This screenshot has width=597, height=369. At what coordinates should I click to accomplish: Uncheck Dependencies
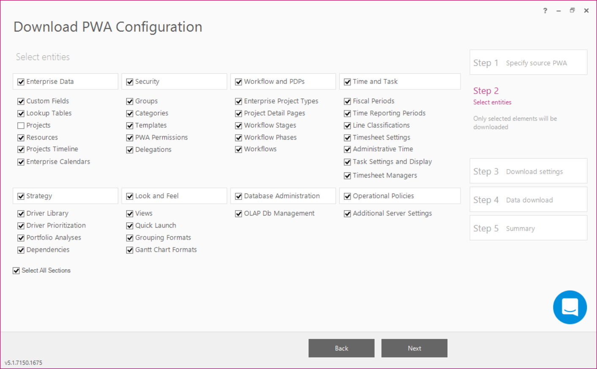(21, 250)
